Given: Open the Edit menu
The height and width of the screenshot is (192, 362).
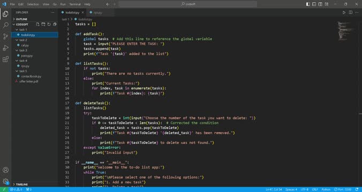Looking at the screenshot, I should 21,4.
